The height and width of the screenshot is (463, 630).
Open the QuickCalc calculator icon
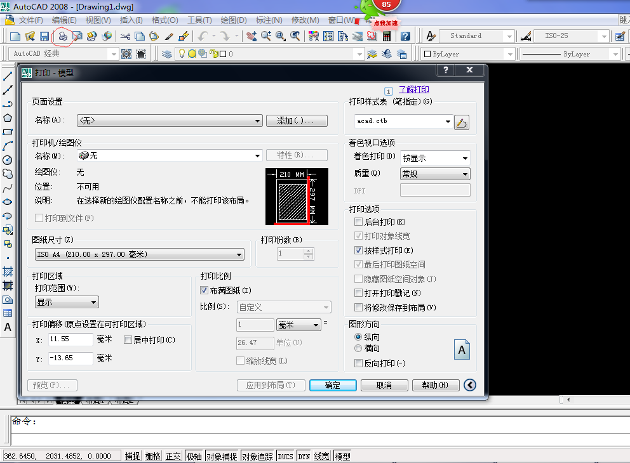click(x=387, y=36)
